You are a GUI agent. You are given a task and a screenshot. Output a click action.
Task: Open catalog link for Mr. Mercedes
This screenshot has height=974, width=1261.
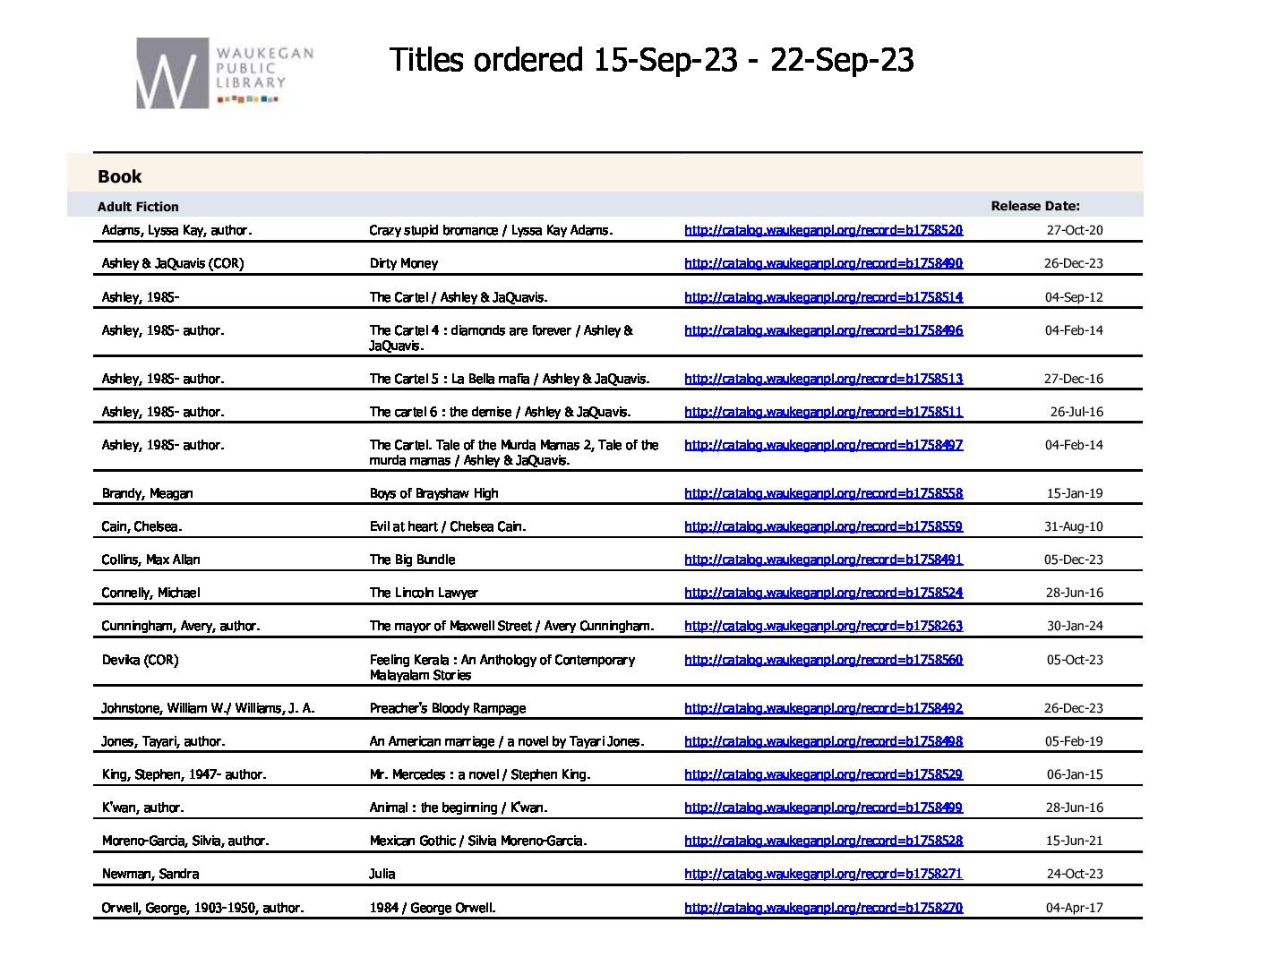823,774
